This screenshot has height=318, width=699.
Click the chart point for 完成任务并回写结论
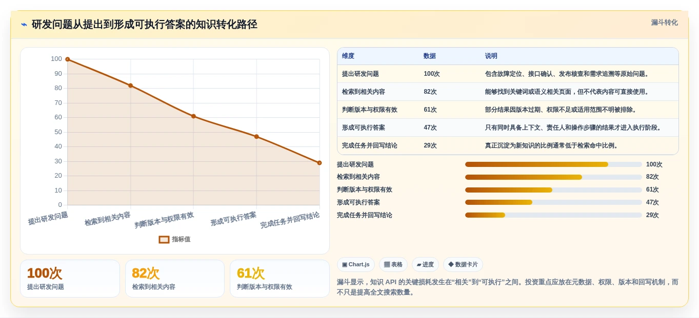(319, 163)
